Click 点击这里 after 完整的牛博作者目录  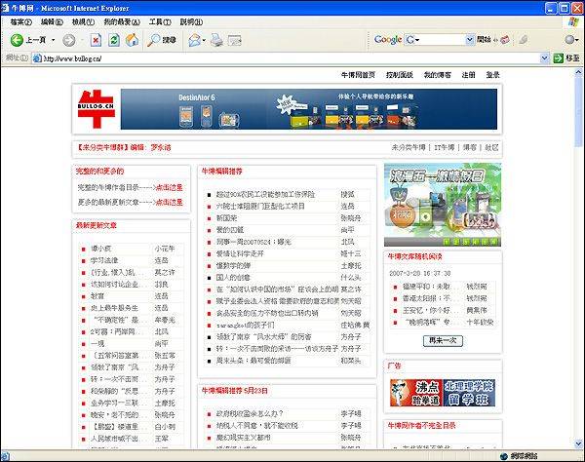(x=170, y=187)
